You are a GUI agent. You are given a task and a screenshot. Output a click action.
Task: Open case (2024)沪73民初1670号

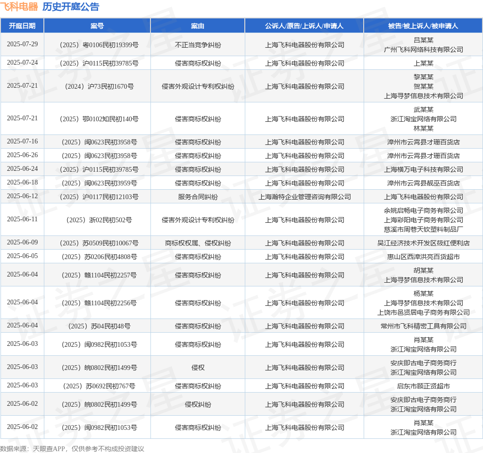(x=97, y=86)
